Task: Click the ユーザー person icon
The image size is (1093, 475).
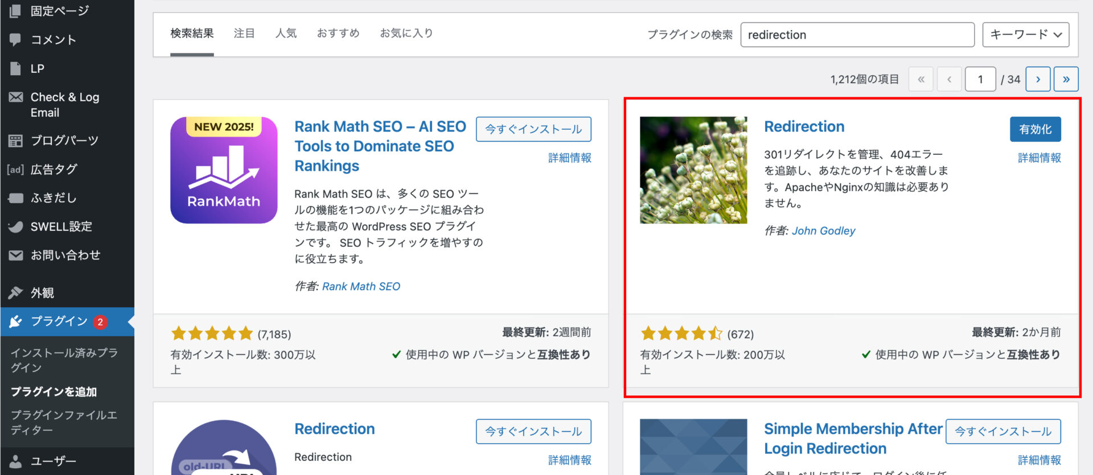Action: pyautogui.click(x=15, y=461)
